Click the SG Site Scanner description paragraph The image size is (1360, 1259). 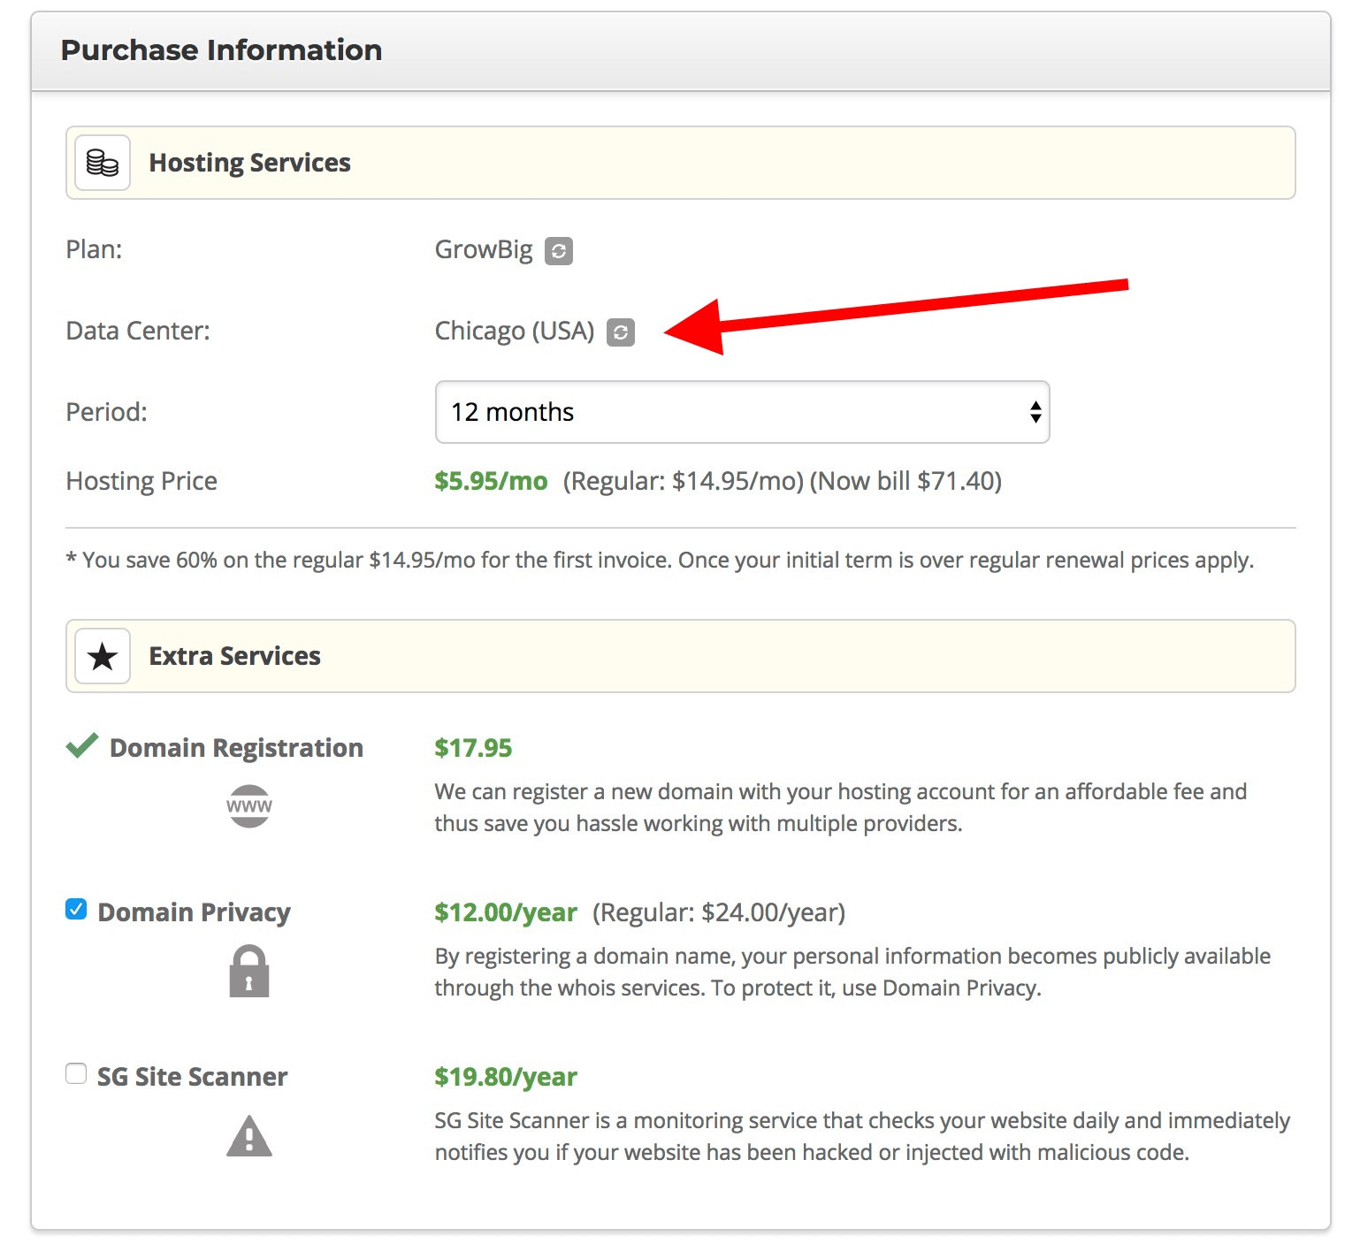862,1136
